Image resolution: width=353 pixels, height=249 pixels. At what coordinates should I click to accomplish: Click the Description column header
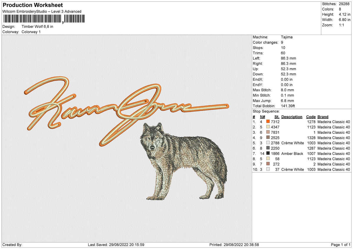coord(292,117)
